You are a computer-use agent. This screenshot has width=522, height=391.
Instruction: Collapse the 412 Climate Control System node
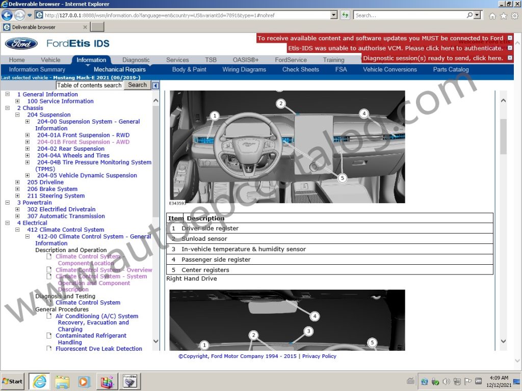click(x=18, y=230)
